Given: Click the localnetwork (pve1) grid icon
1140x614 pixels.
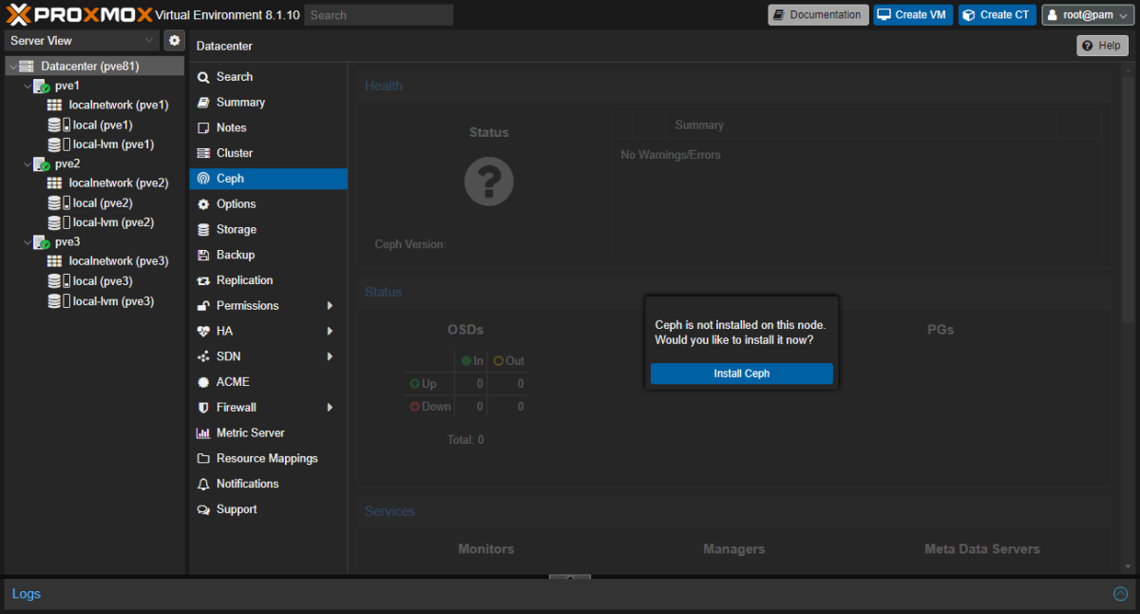Looking at the screenshot, I should tap(55, 106).
